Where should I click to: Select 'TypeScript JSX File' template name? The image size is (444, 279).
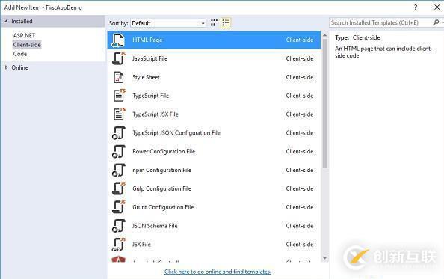(155, 114)
